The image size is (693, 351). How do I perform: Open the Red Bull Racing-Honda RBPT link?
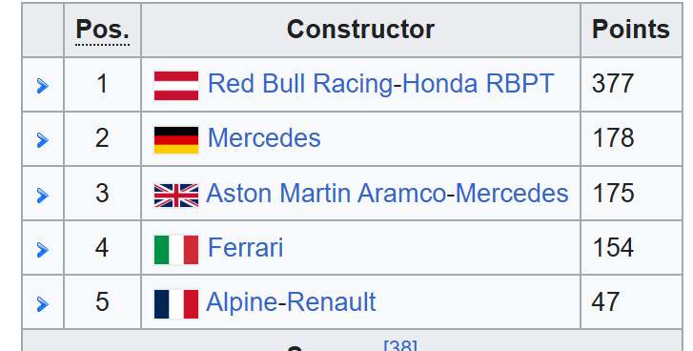[380, 84]
